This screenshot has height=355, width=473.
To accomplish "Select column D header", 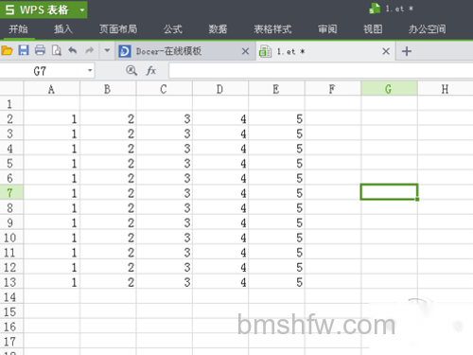I will 219,89.
